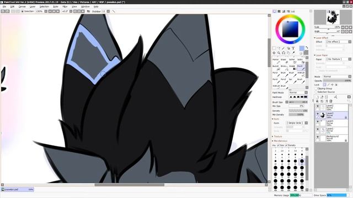The height and width of the screenshot is (198, 353).
Task: Open the Edit menu
Action: tap(12, 7)
